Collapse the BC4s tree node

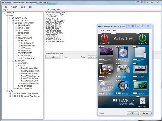point(7,15)
